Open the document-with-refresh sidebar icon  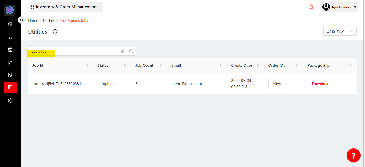click(10, 75)
